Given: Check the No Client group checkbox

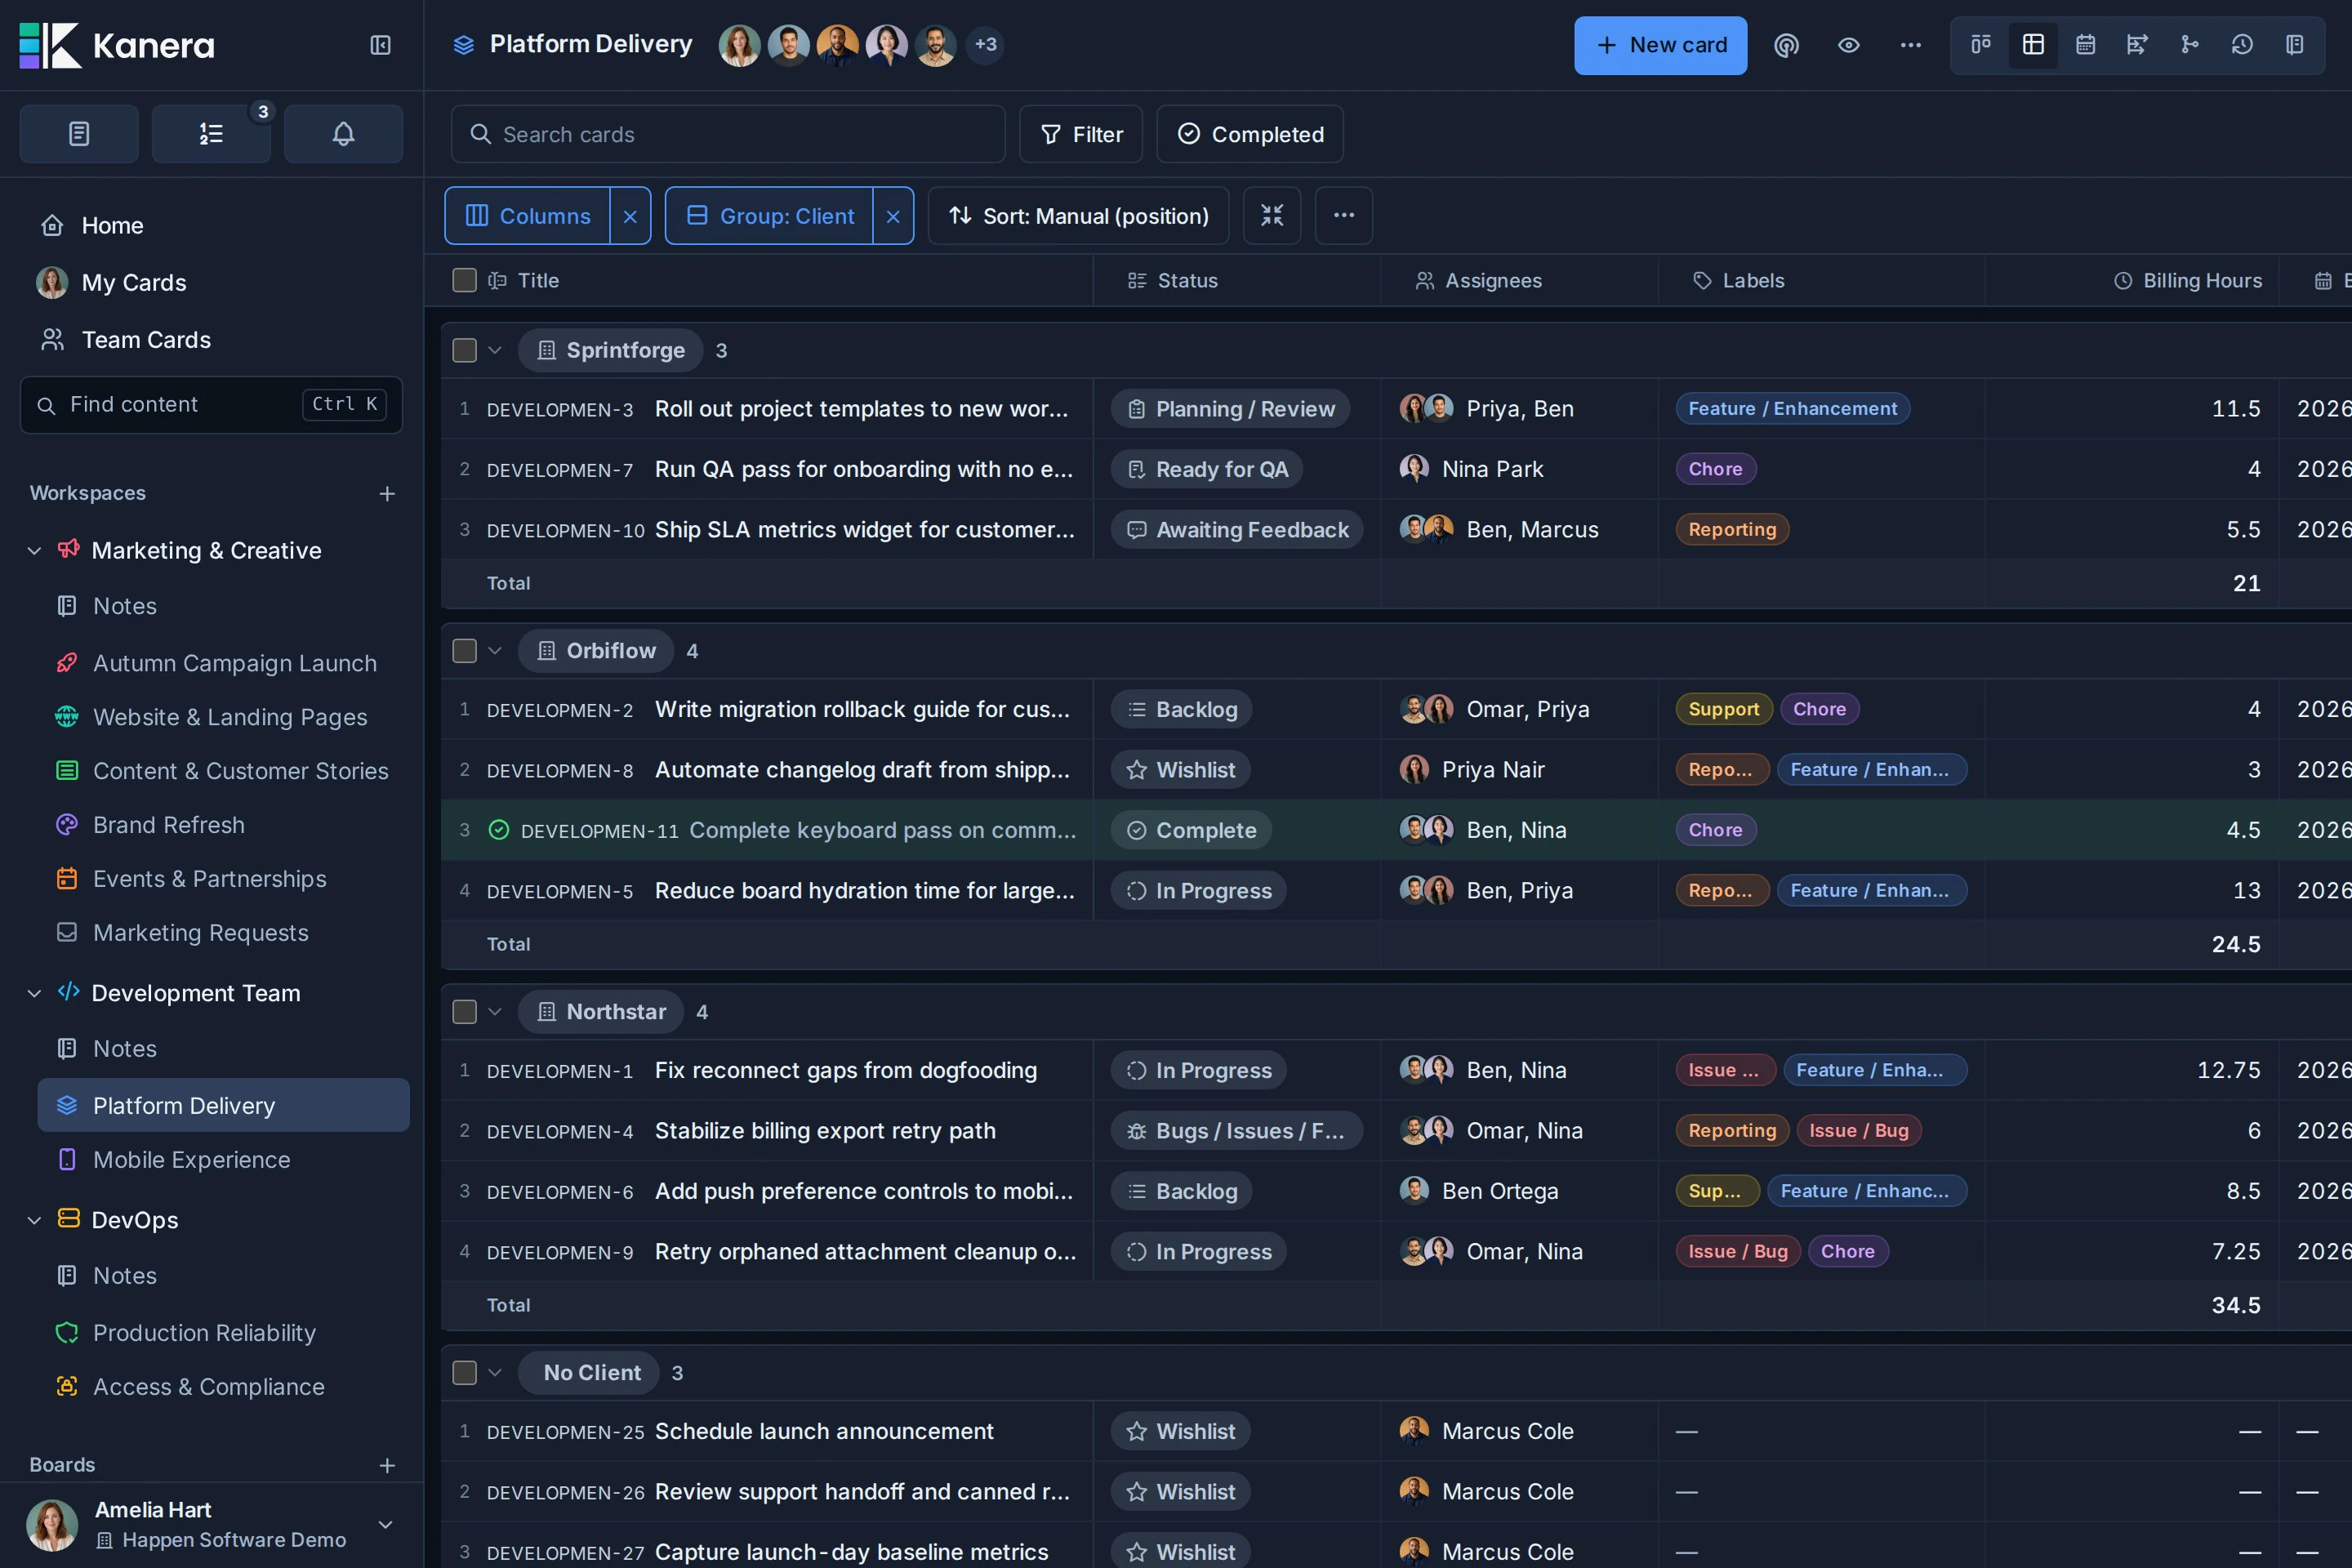Looking at the screenshot, I should pyautogui.click(x=464, y=1373).
